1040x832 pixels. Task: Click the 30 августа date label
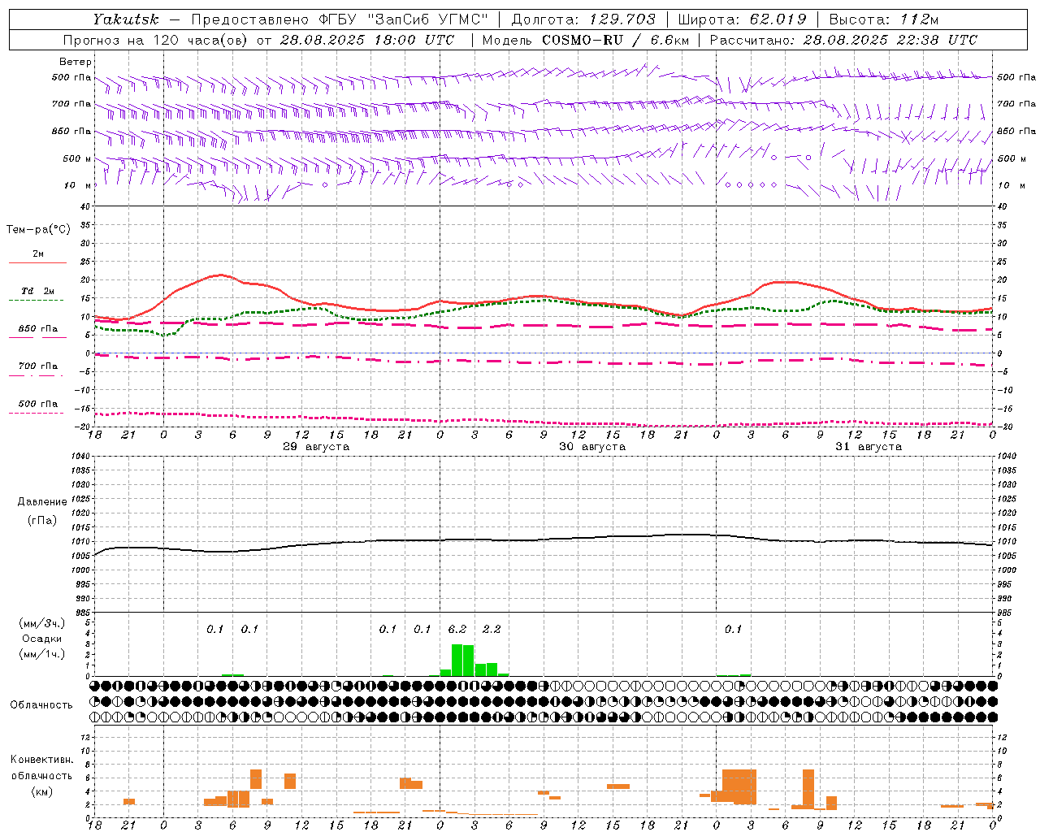[x=592, y=447]
